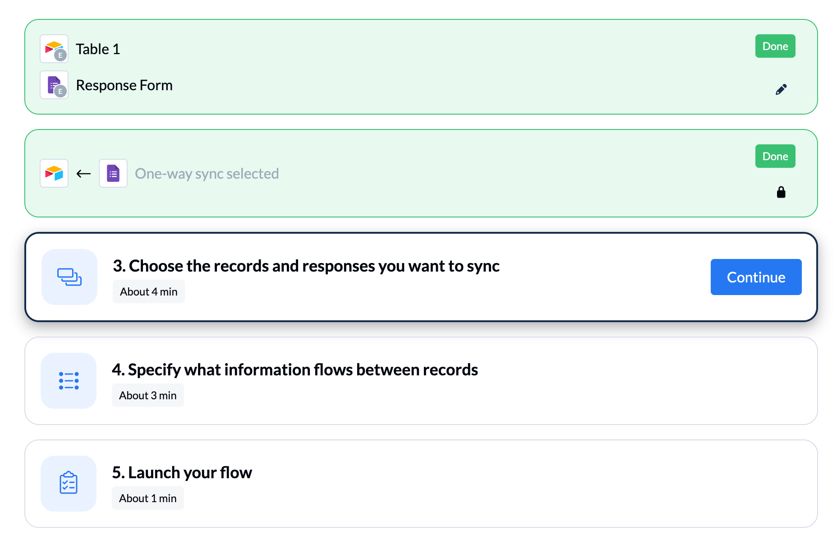
Task: Select the clipboard icon on Launch your flow
Action: 68,483
